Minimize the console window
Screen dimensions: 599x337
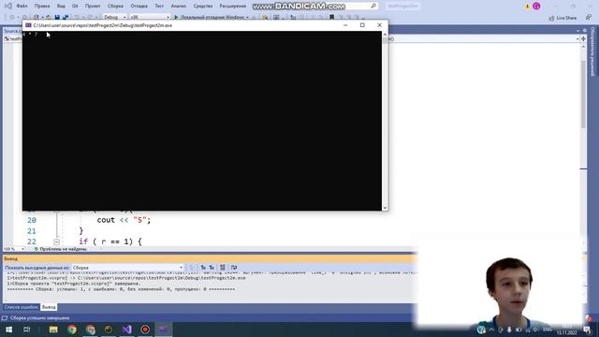tap(345, 25)
